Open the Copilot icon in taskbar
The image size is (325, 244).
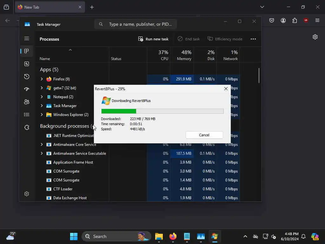[315, 236]
